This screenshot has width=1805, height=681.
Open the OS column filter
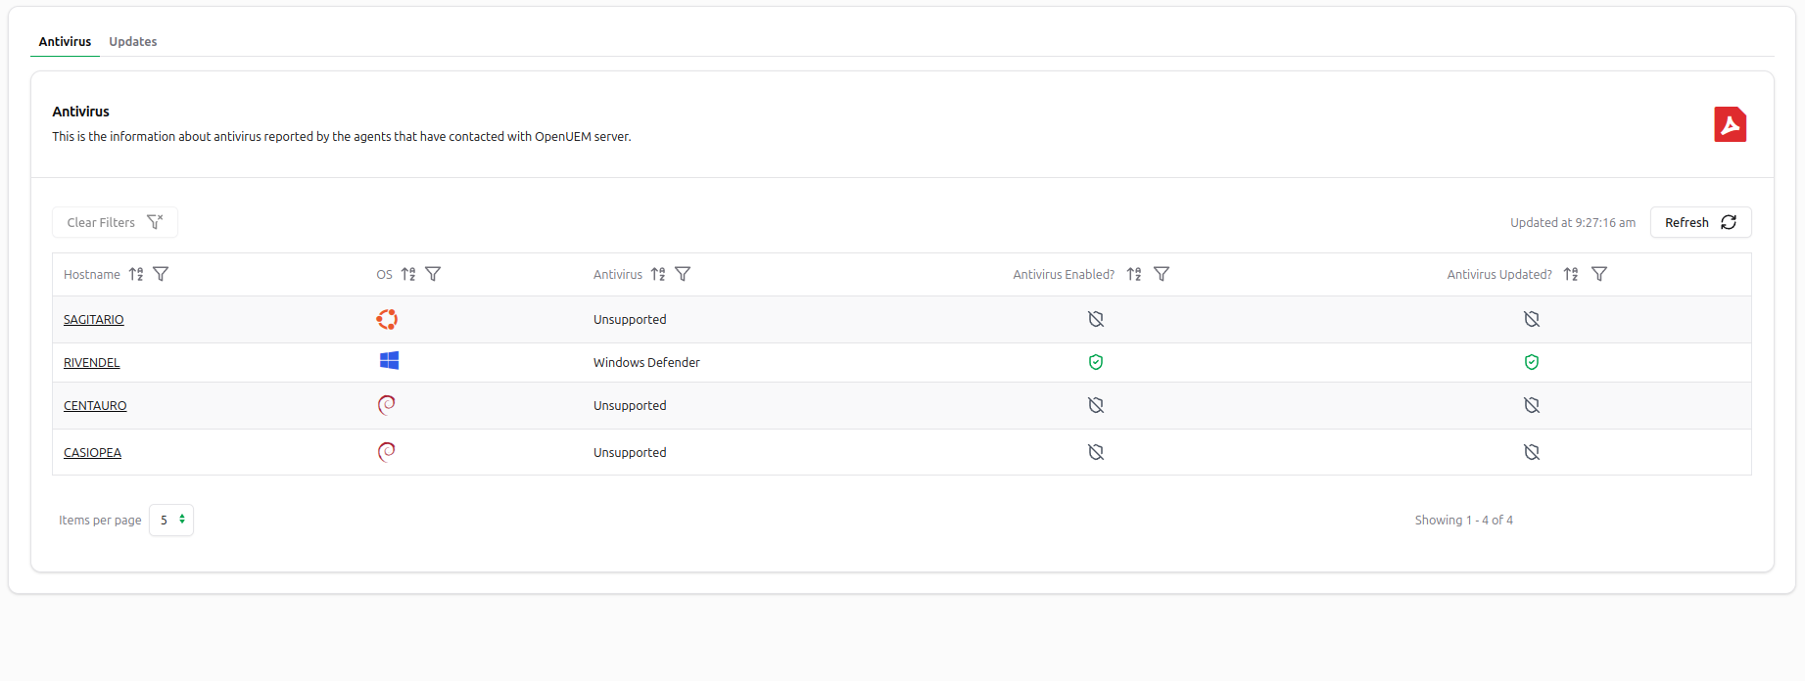coord(433,274)
